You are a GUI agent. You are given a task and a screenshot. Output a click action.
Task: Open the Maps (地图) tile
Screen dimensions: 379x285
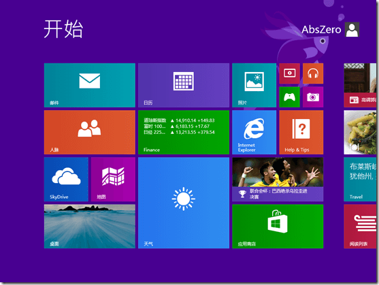(x=113, y=179)
